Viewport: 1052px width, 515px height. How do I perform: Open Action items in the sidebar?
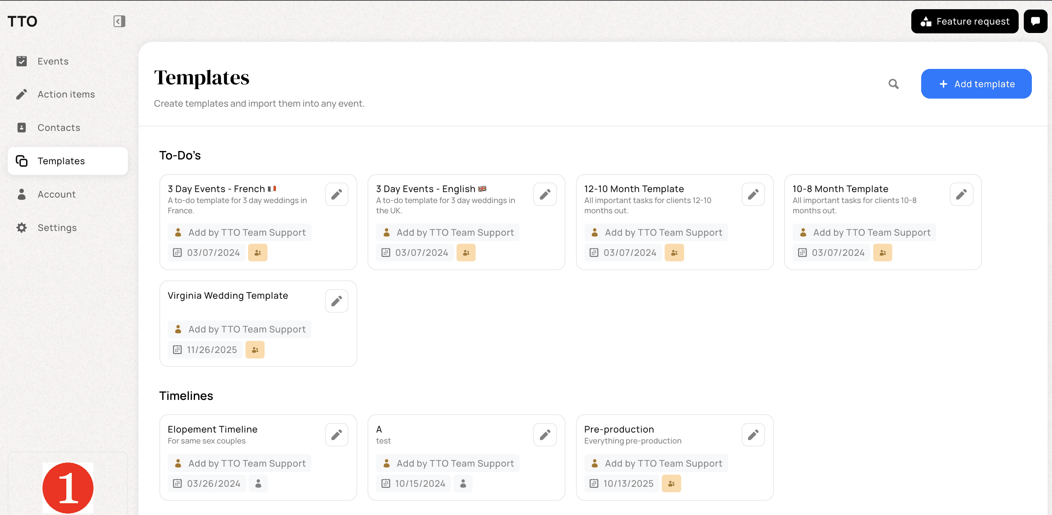[68, 94]
